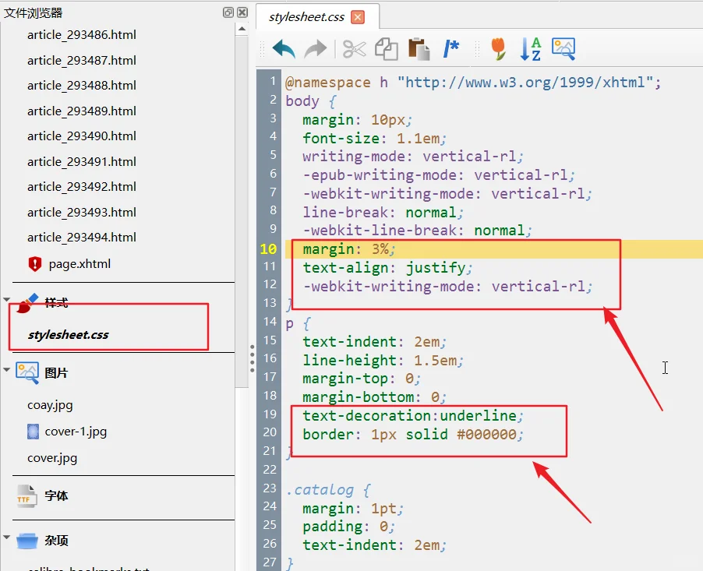Click the insert image toolbar icon
Screen dimensions: 703x571
(563, 49)
